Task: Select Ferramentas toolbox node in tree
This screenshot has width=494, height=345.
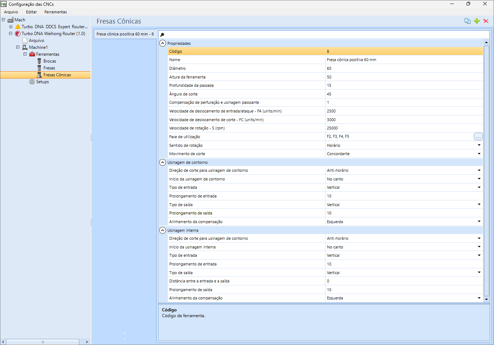Action: (x=47, y=54)
